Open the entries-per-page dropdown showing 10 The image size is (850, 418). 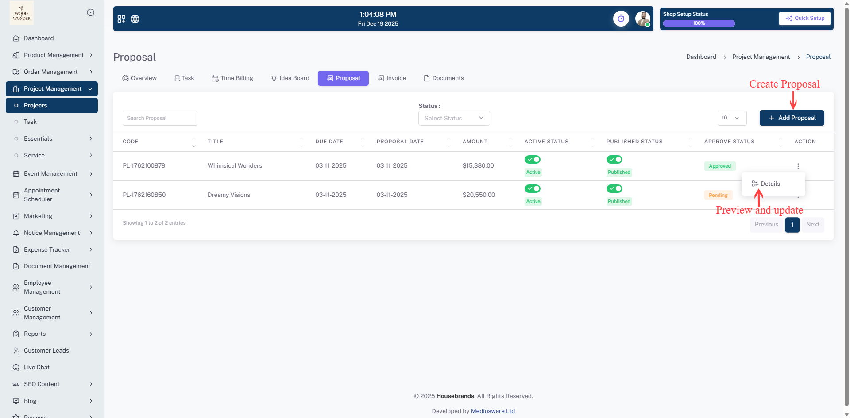[x=731, y=118]
